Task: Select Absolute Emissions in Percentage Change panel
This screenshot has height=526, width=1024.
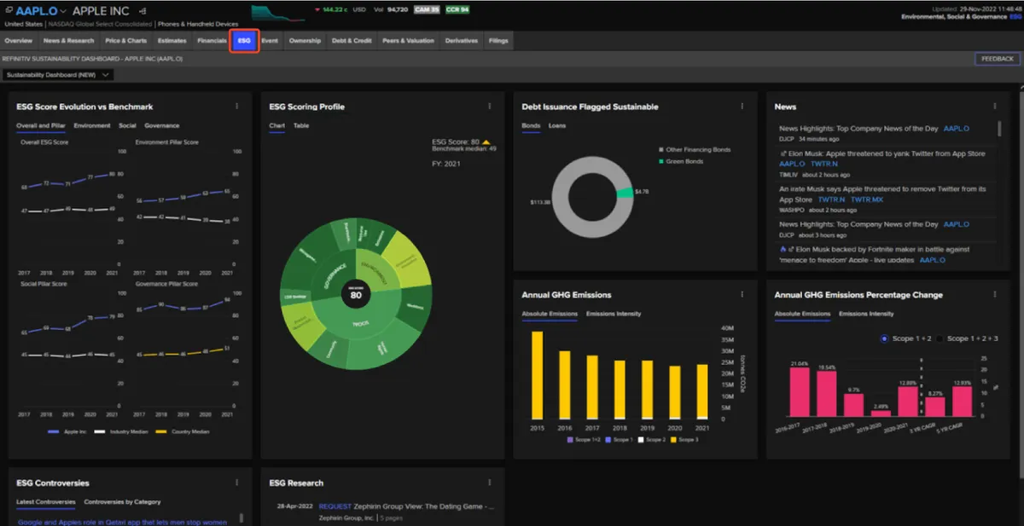Action: 803,314
